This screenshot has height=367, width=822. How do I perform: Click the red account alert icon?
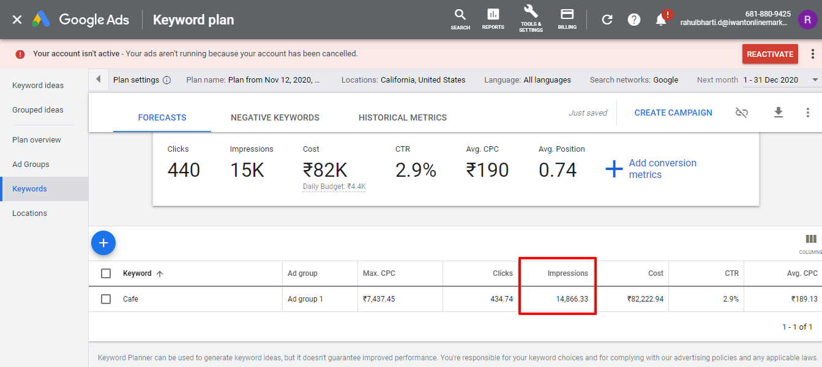point(20,54)
